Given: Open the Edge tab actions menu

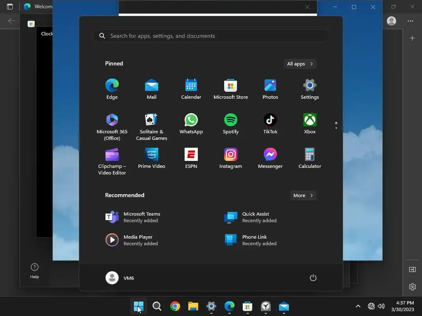Looking at the screenshot, I should [x=10, y=7].
